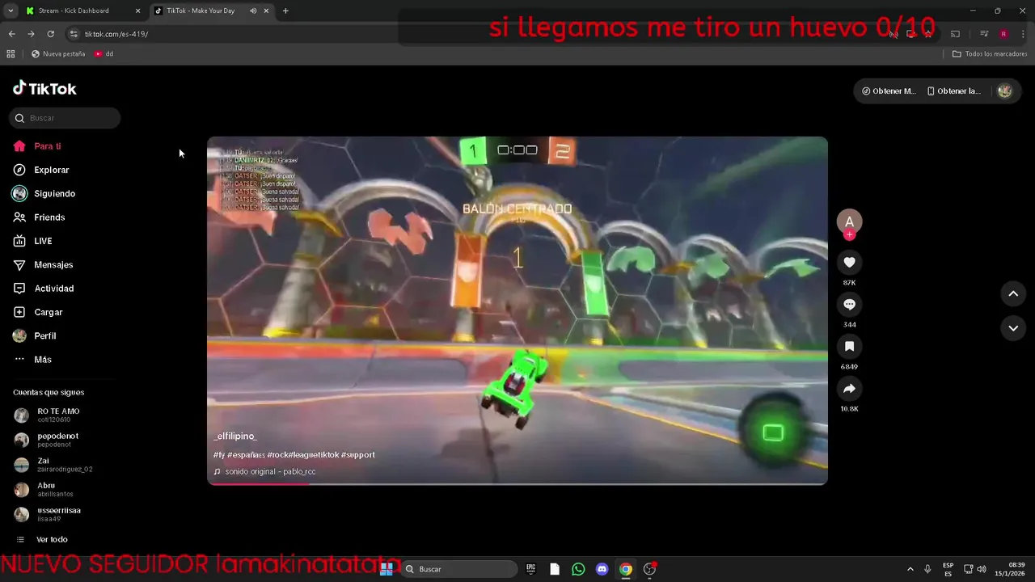Open the #support hashtag link
Screen dimensions: 1035x582
pyautogui.click(x=358, y=455)
